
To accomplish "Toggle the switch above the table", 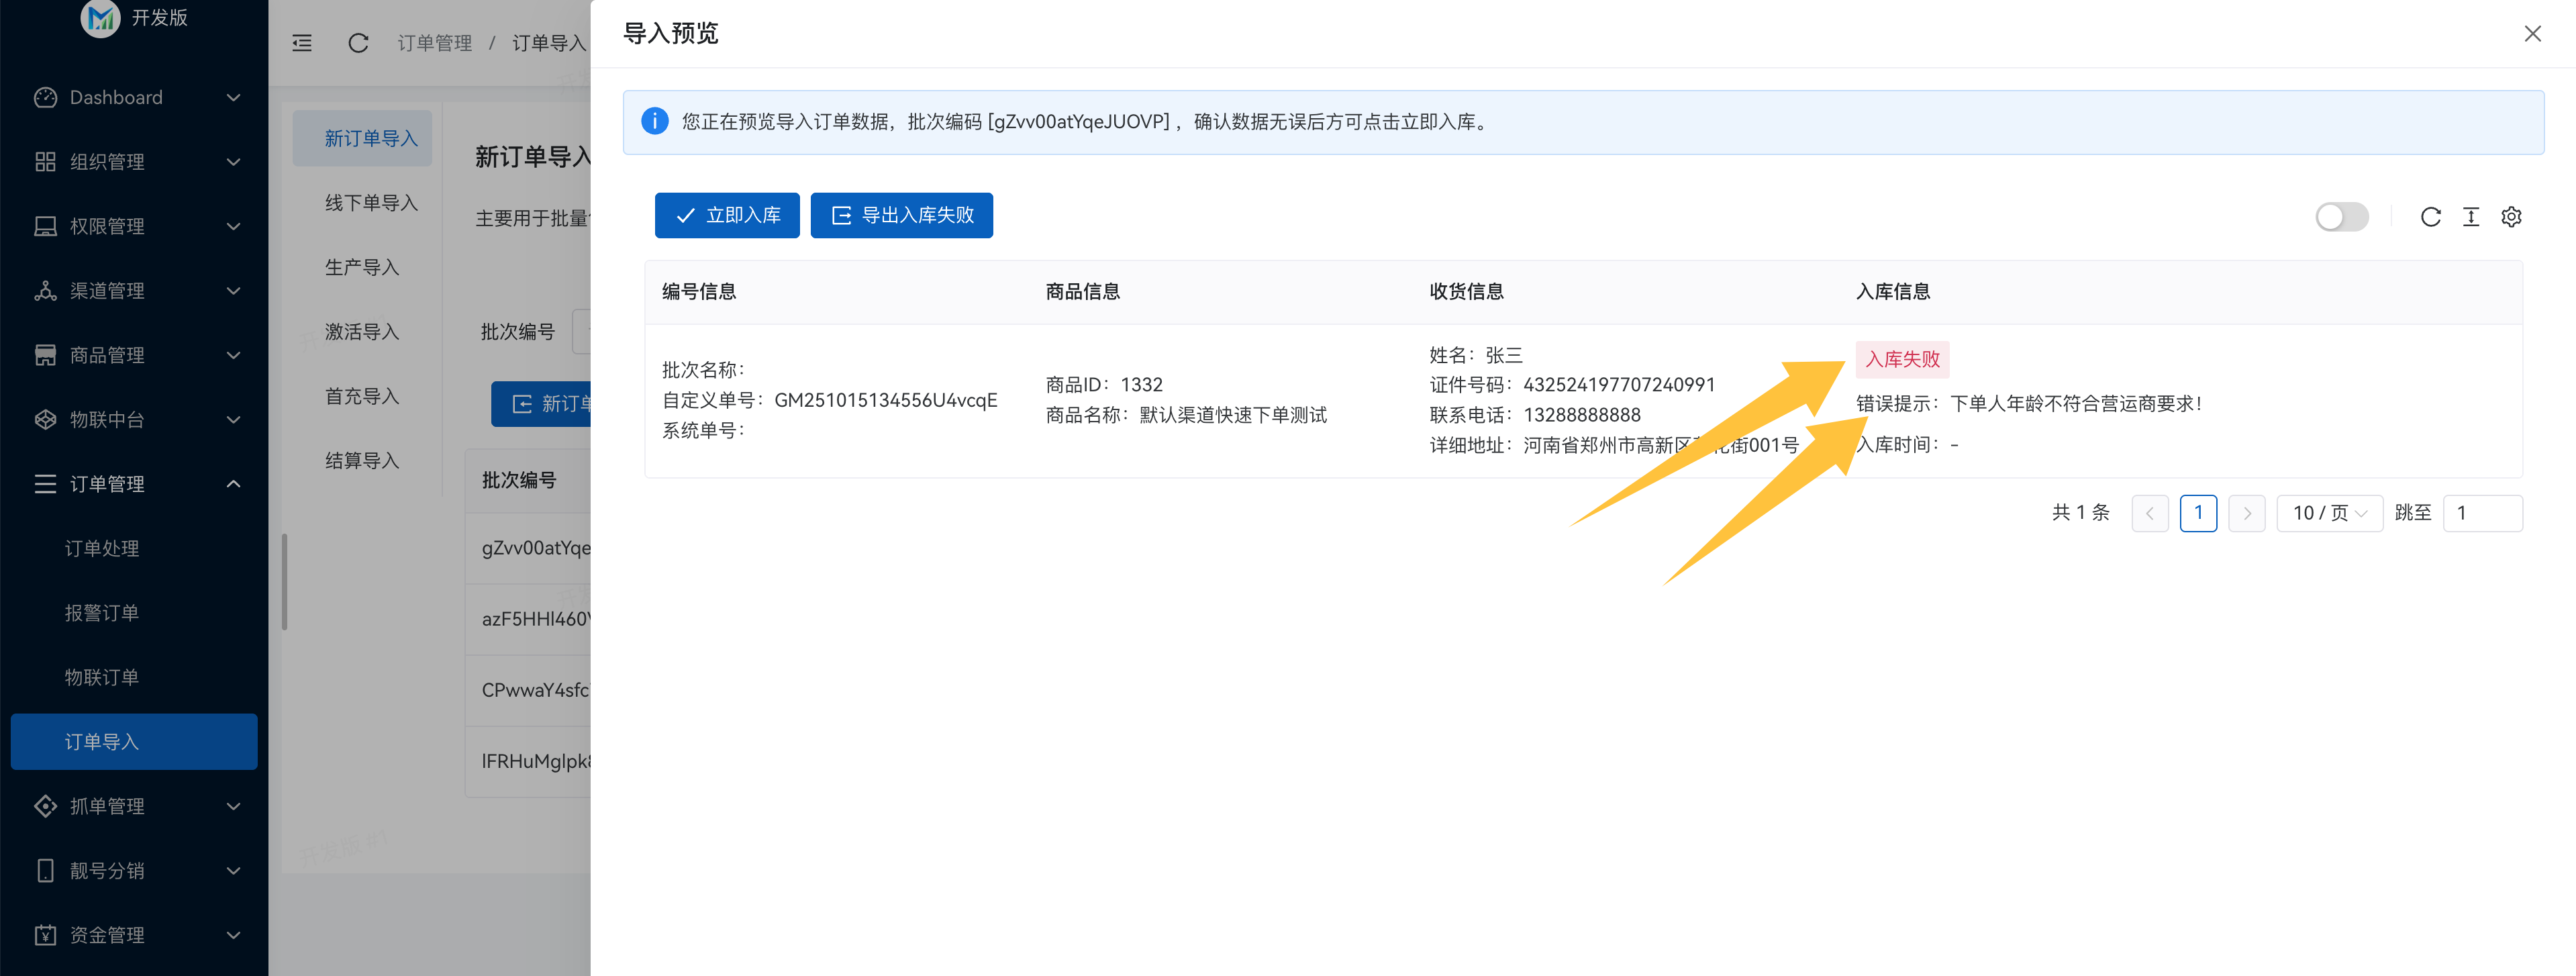I will pos(2341,217).
